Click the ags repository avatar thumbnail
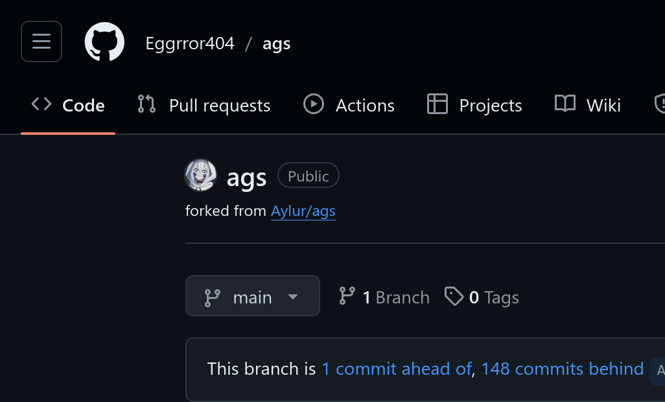 click(x=201, y=175)
